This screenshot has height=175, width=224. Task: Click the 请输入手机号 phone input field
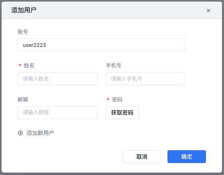tap(146, 78)
